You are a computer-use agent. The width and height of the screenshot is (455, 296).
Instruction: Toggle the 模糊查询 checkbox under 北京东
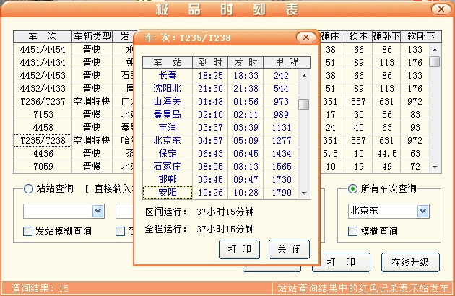(352, 231)
